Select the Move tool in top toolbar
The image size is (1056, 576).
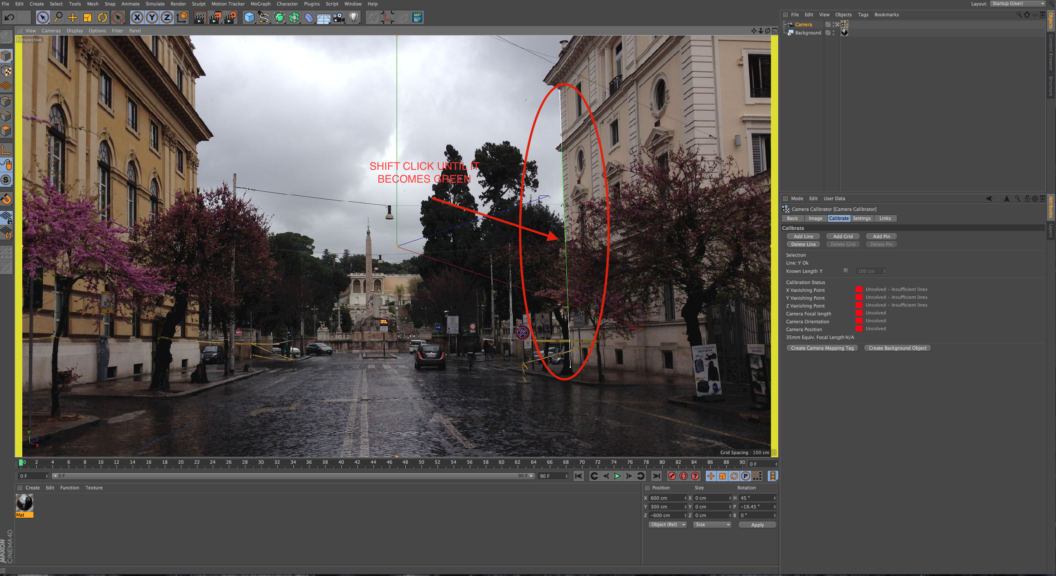[x=73, y=17]
